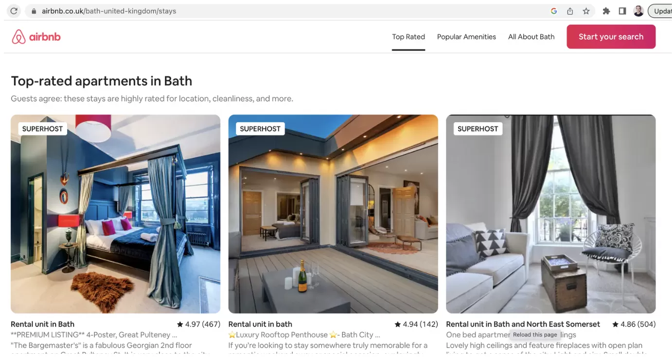This screenshot has height=361, width=672.
Task: Click the share page icon
Action: pyautogui.click(x=570, y=11)
